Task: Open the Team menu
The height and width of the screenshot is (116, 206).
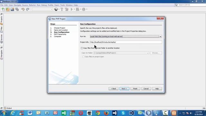Action: point(57,5)
